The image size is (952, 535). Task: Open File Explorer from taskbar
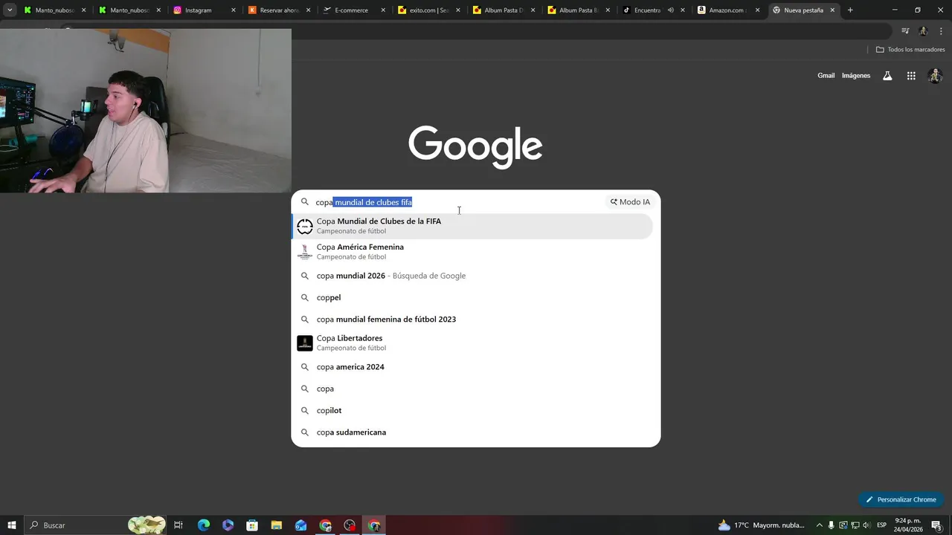point(277,525)
